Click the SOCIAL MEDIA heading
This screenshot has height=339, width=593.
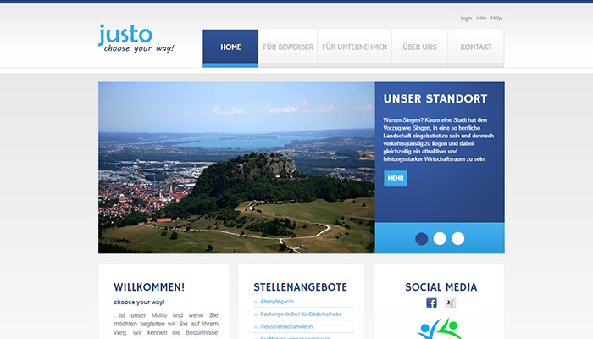[441, 287]
